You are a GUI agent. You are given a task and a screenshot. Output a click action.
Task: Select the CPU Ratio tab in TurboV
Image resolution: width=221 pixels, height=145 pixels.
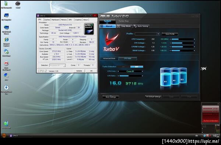point(127,58)
